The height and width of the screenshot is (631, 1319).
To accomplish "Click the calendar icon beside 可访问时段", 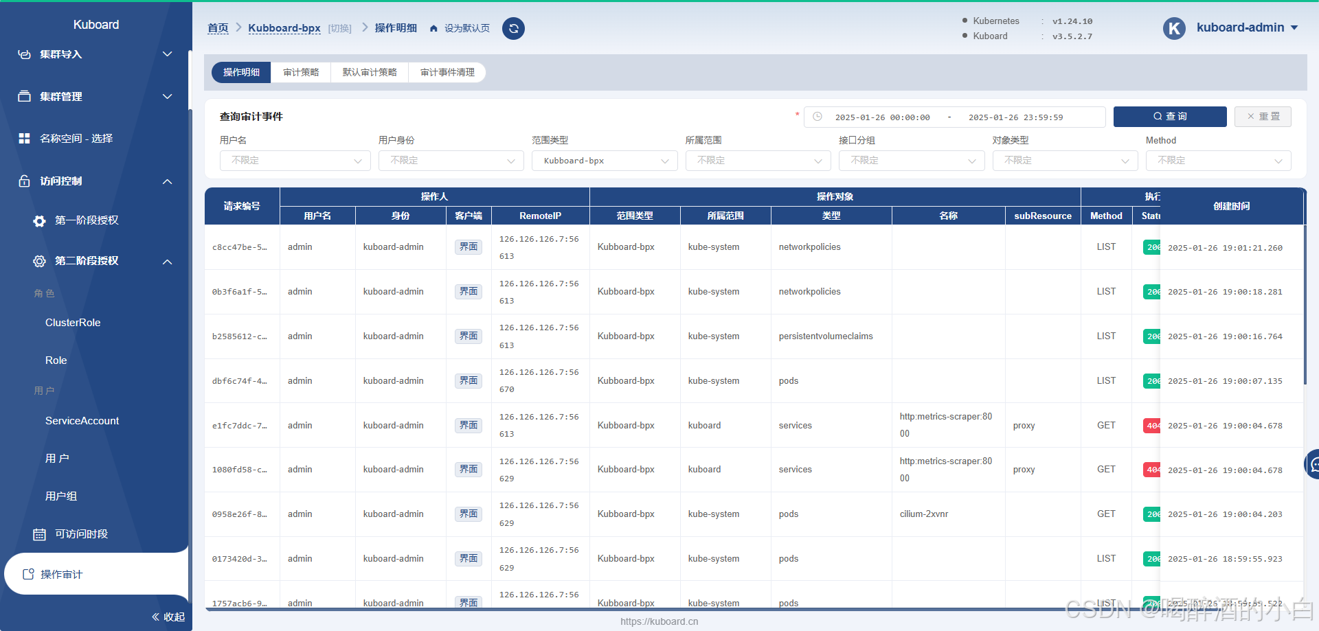I will [40, 534].
